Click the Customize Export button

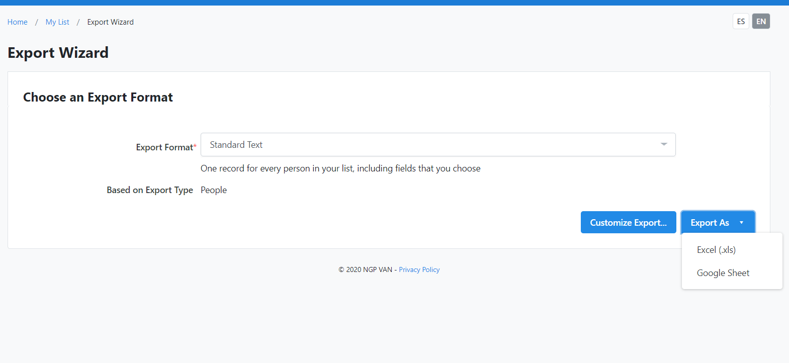tap(629, 222)
